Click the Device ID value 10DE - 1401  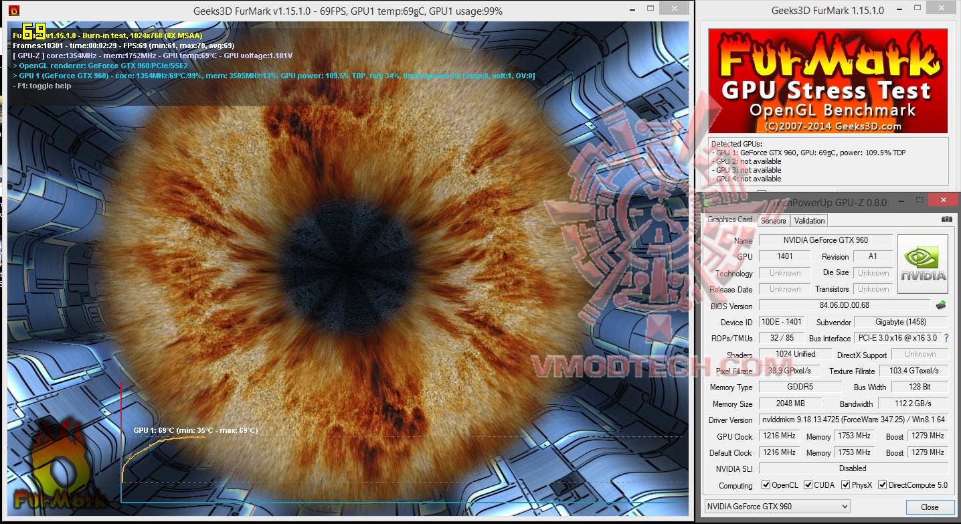coord(782,322)
